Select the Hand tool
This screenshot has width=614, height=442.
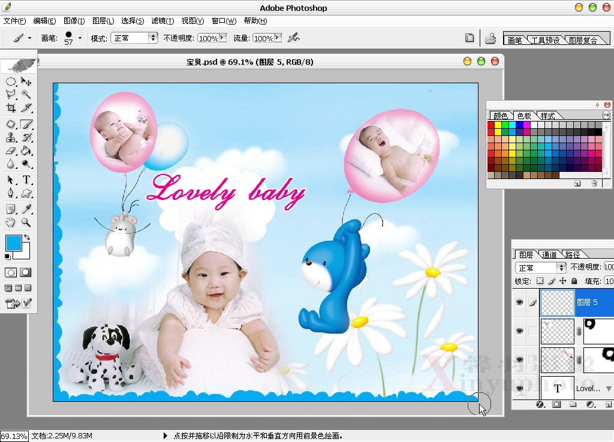tap(11, 223)
